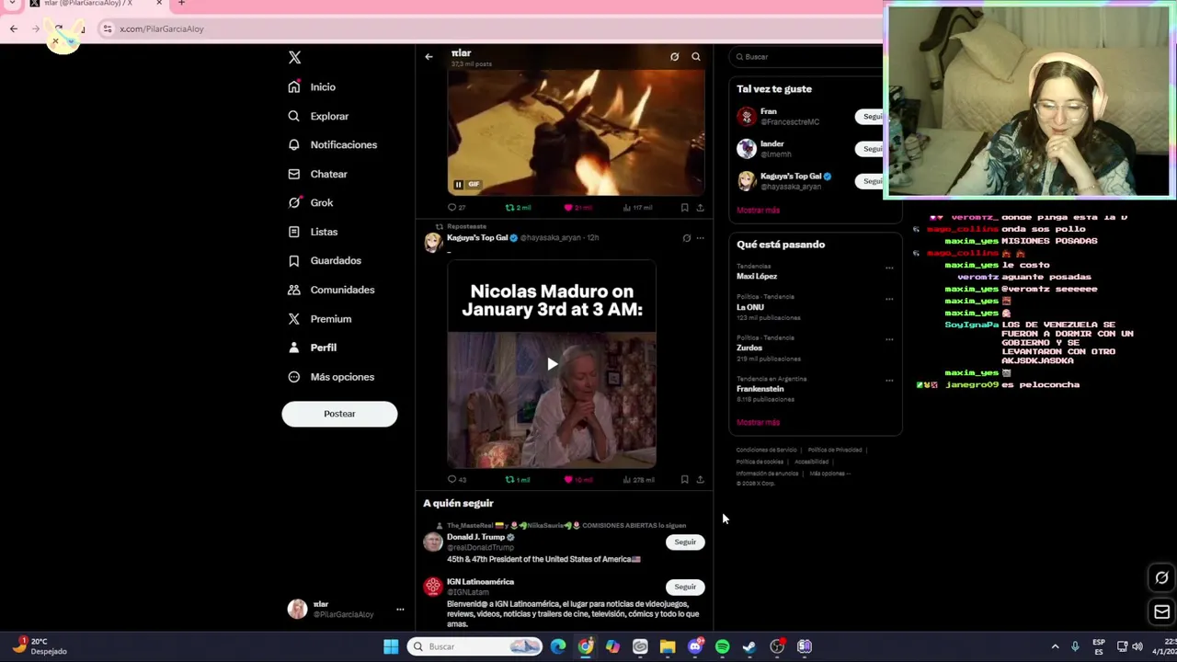Screen dimensions: 1177x662
Task: Follow Kaguya's Top Gal from suggestions
Action: [870, 181]
